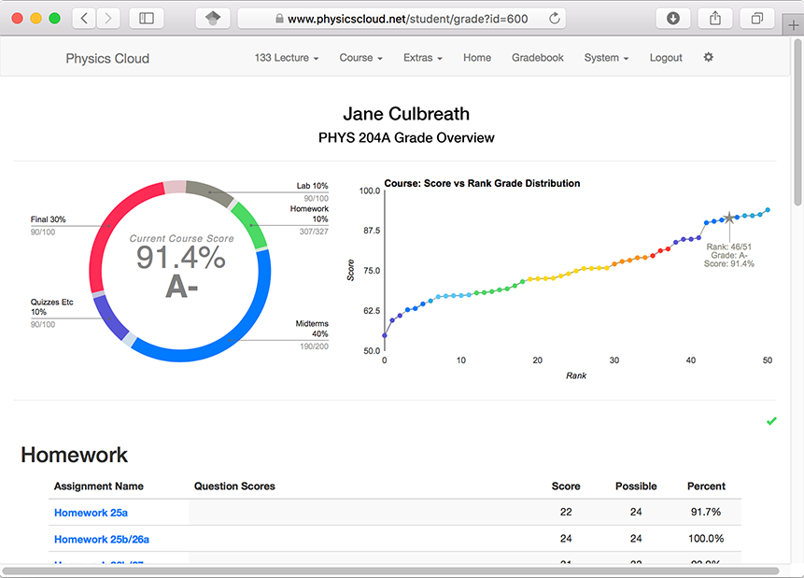
Task: Select the highlighted Rank 46 point on the scatter plot
Action: (727, 217)
